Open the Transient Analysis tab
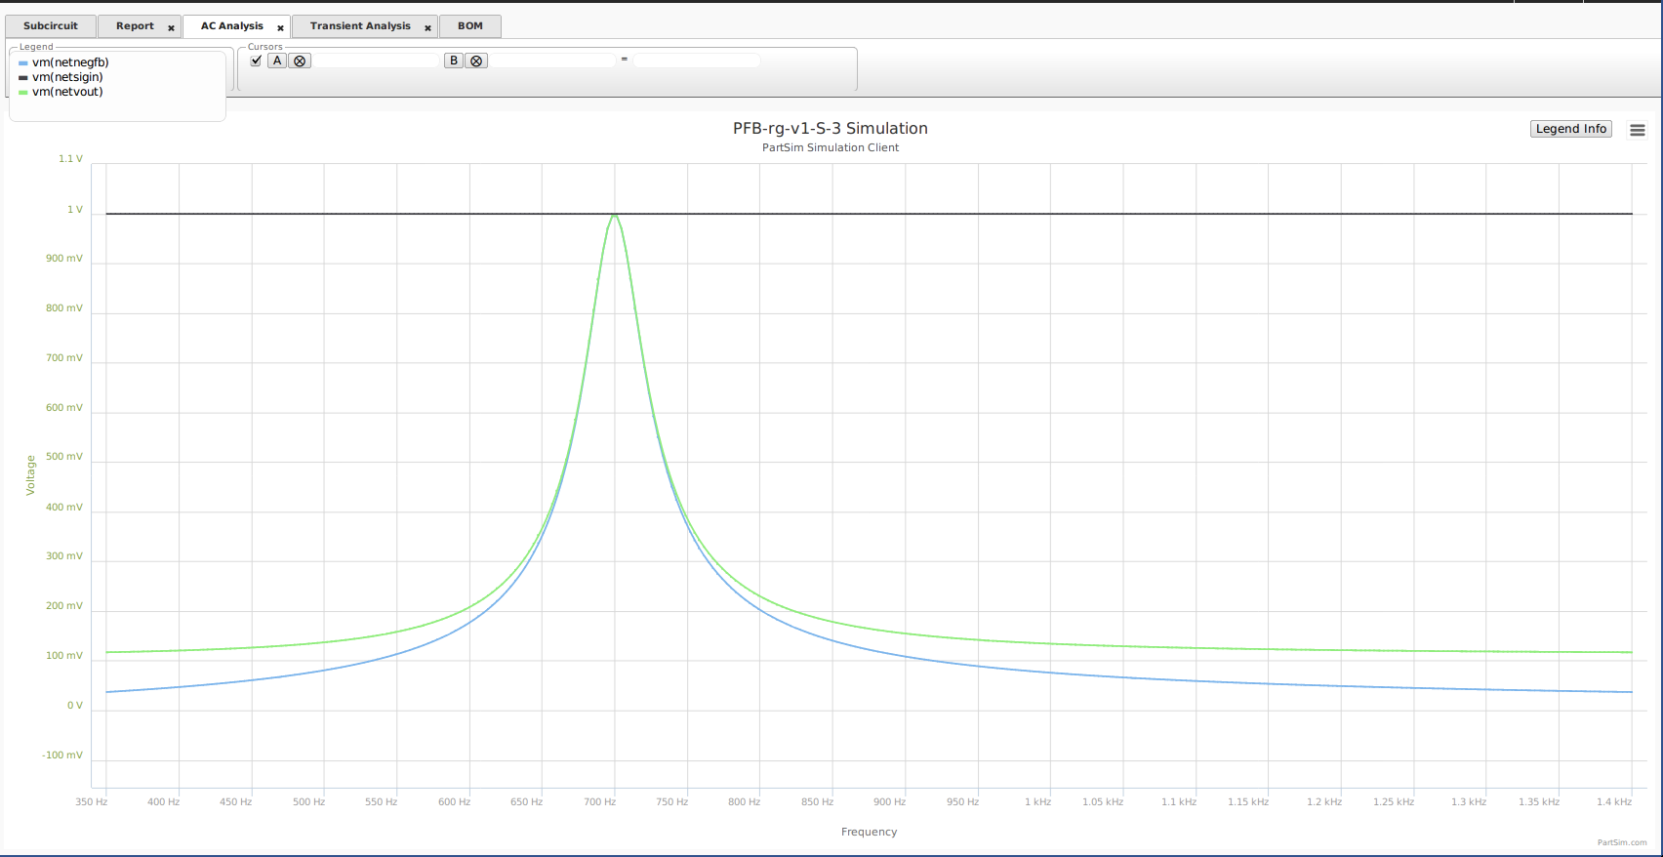Image resolution: width=1663 pixels, height=857 pixels. pos(360,26)
